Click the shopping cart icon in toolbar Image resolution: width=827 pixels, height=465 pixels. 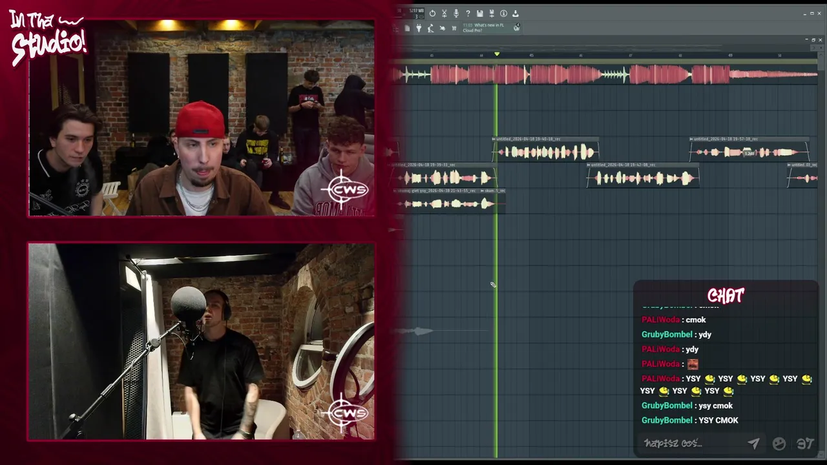pos(454,28)
